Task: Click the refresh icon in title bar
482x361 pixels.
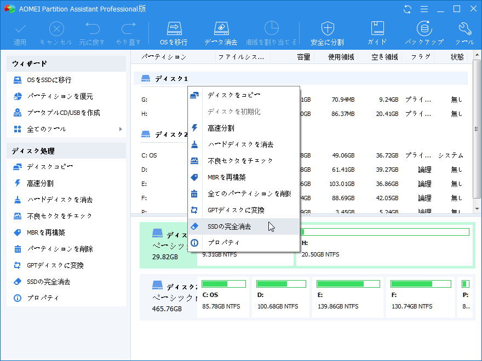Action: click(408, 9)
